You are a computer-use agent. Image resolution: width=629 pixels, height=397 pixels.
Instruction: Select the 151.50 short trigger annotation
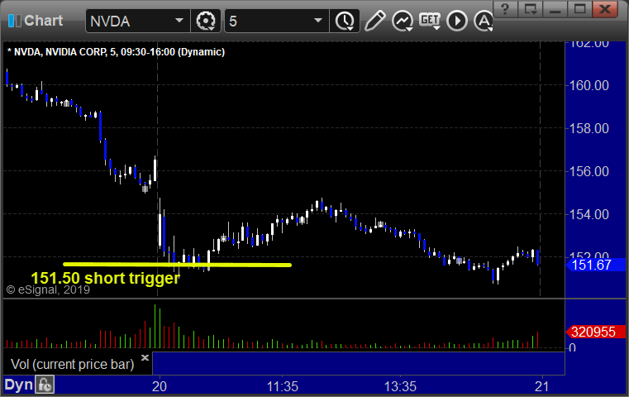(x=105, y=278)
